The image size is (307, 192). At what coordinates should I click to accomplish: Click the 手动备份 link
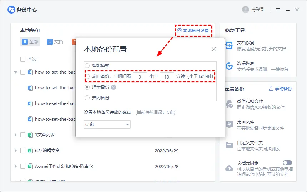(283, 89)
